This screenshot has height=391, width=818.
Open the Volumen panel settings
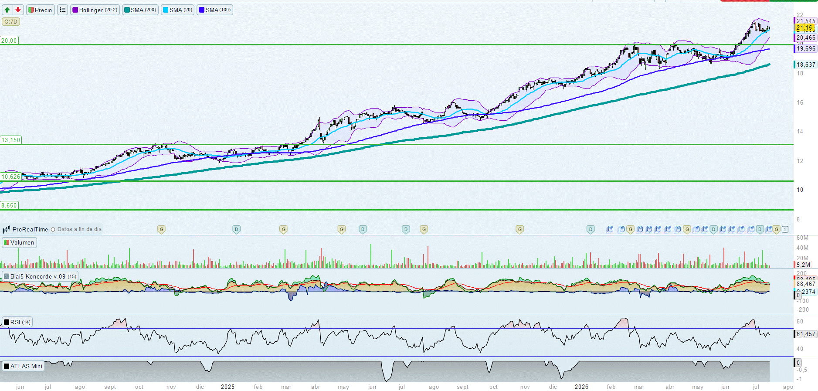click(x=20, y=243)
